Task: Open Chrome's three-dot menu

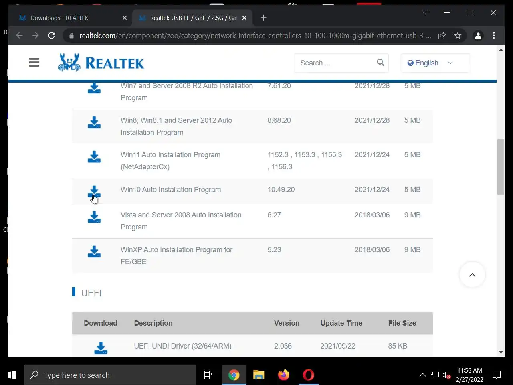Action: pos(494,36)
